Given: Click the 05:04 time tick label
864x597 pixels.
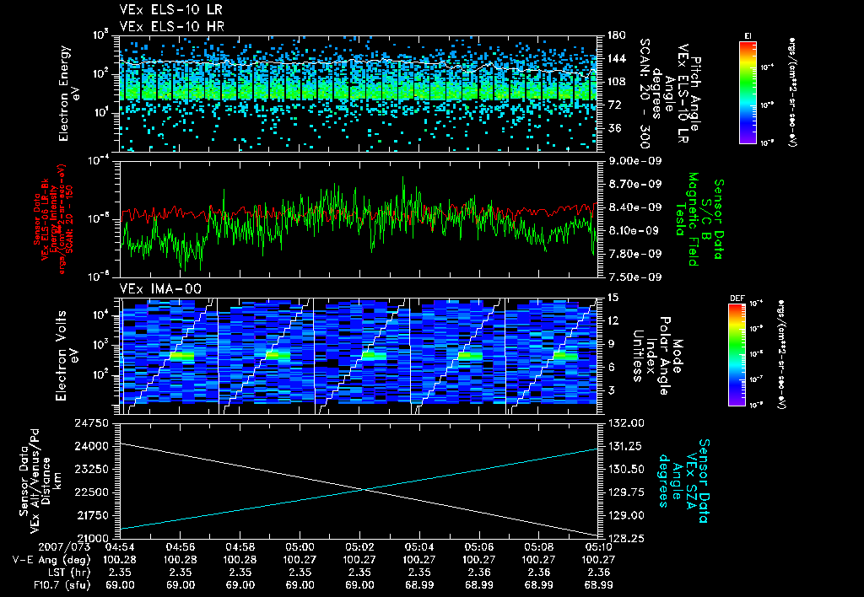Looking at the screenshot, I should tap(419, 547).
